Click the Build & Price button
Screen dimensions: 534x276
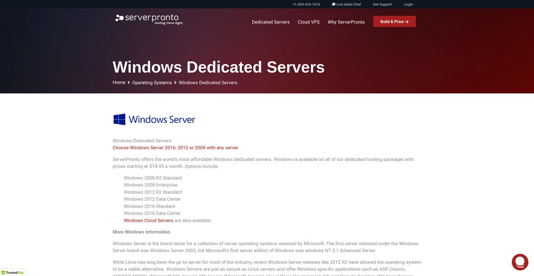click(394, 21)
